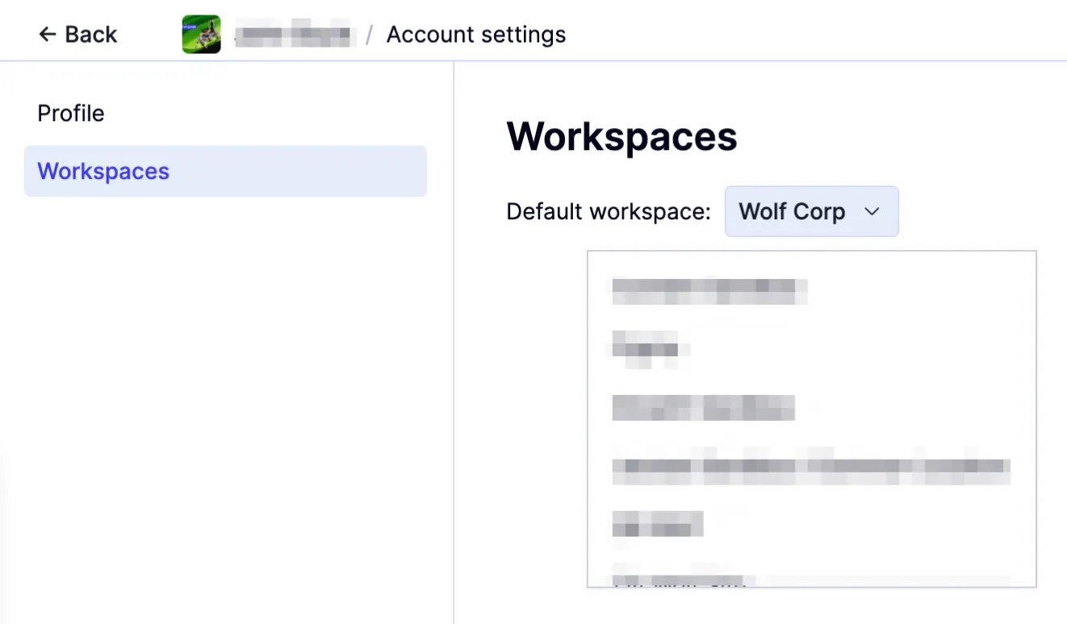This screenshot has width=1067, height=624.
Task: Click the back arrow icon
Action: pyautogui.click(x=48, y=34)
